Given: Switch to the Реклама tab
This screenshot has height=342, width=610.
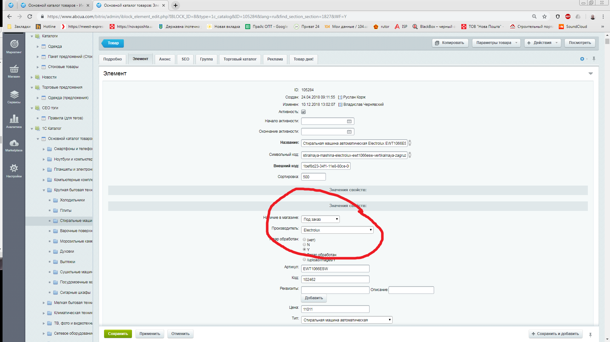Looking at the screenshot, I should click(x=275, y=59).
